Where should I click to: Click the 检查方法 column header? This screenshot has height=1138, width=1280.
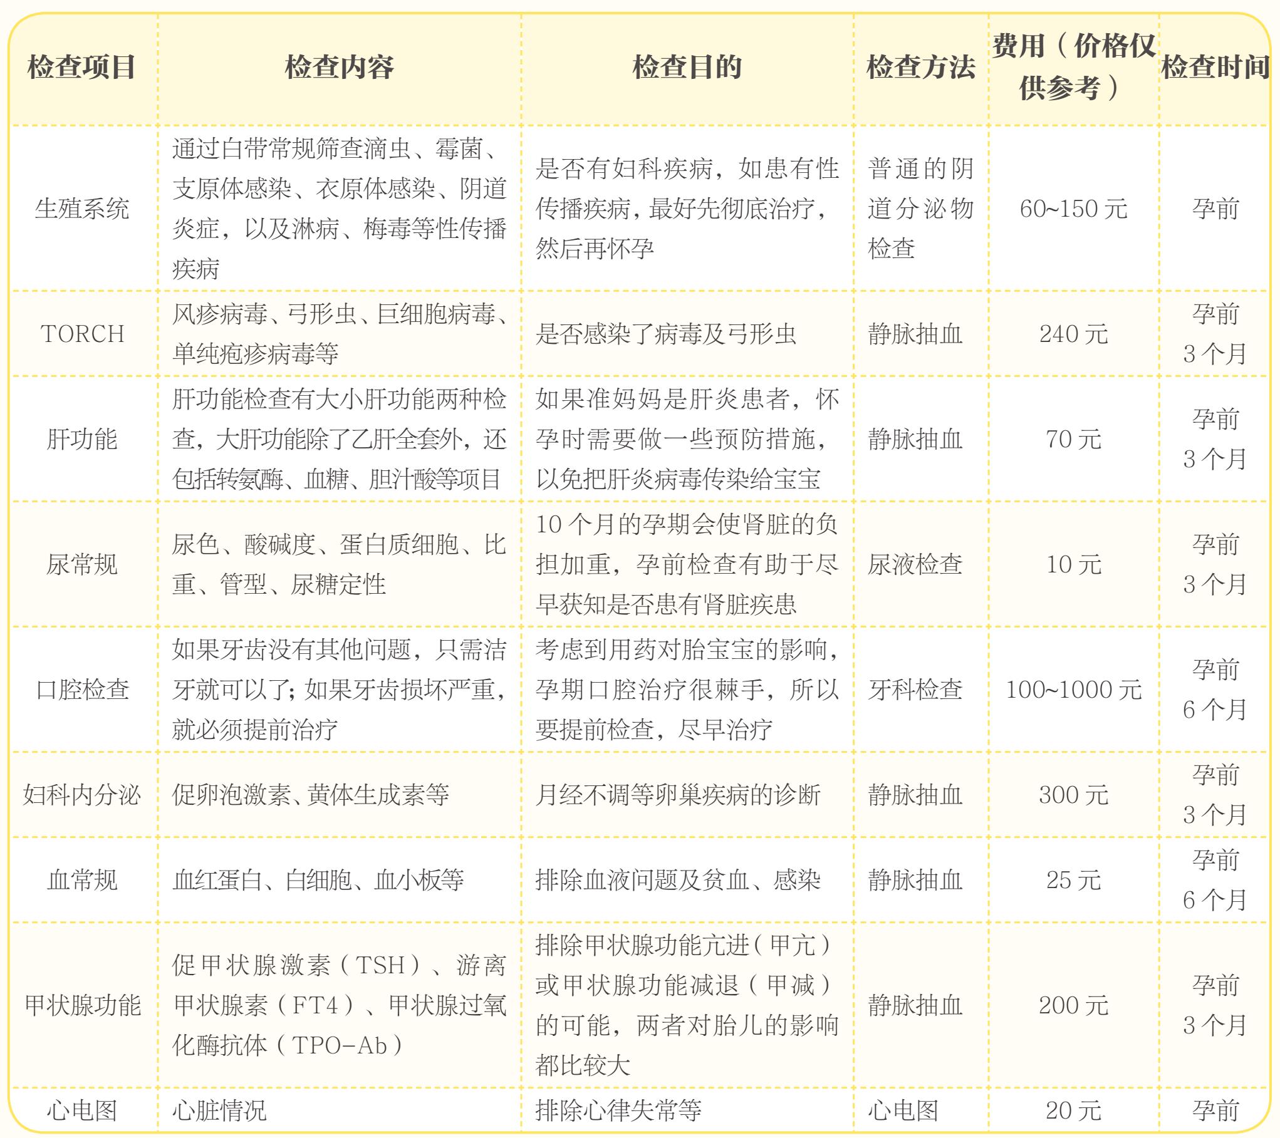point(920,68)
